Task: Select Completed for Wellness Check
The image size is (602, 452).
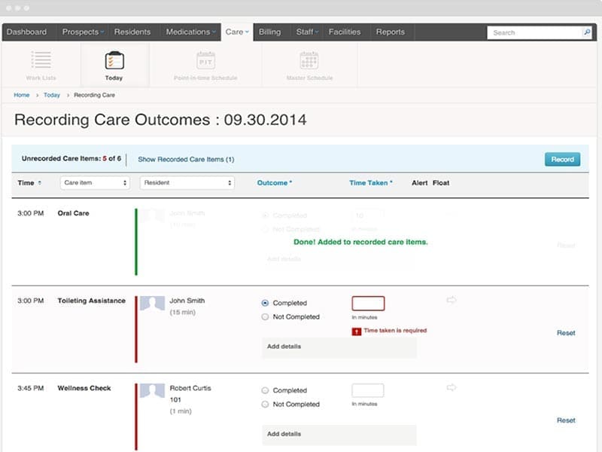Action: [265, 390]
